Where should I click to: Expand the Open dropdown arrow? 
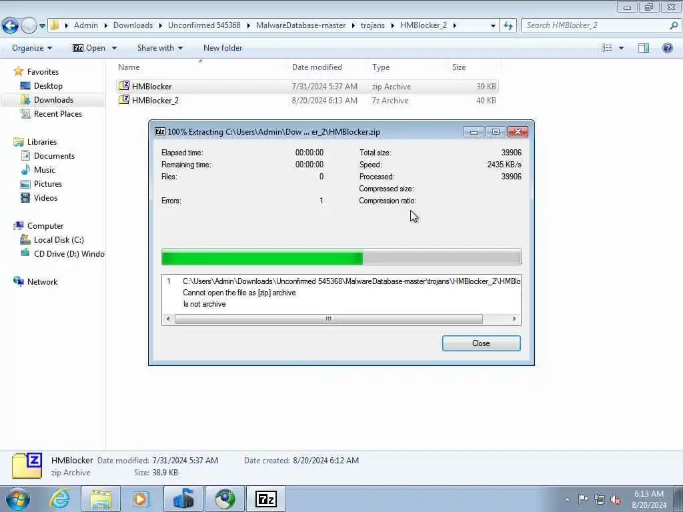115,48
